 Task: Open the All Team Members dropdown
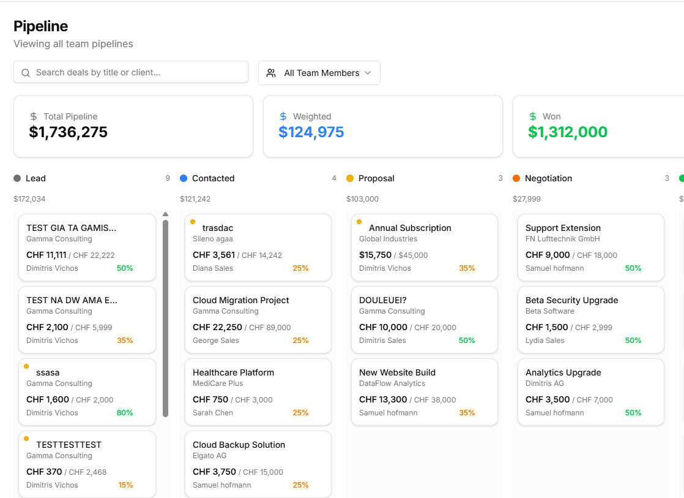(x=319, y=73)
